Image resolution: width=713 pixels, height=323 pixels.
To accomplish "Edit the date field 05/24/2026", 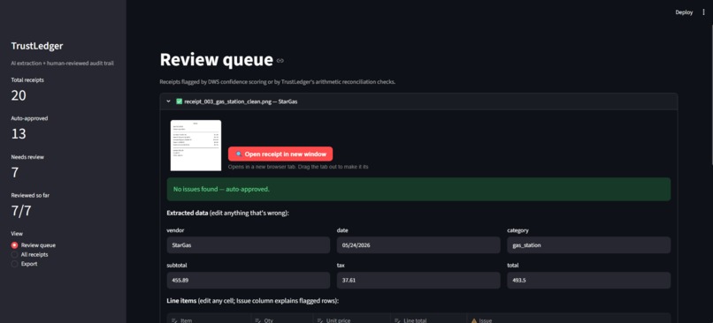I will coord(418,245).
